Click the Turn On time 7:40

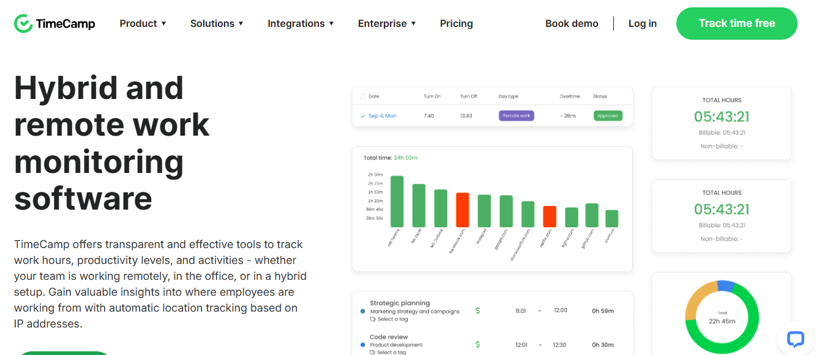pyautogui.click(x=428, y=115)
